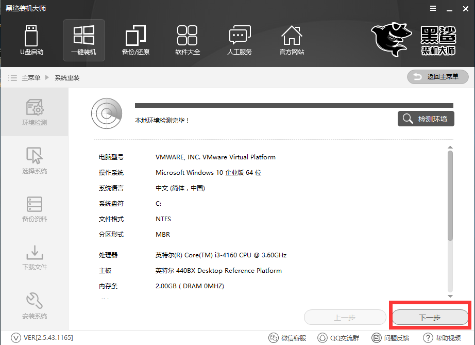Click the VMware Virtual Platform value
This screenshot has width=475, height=345.
point(216,157)
